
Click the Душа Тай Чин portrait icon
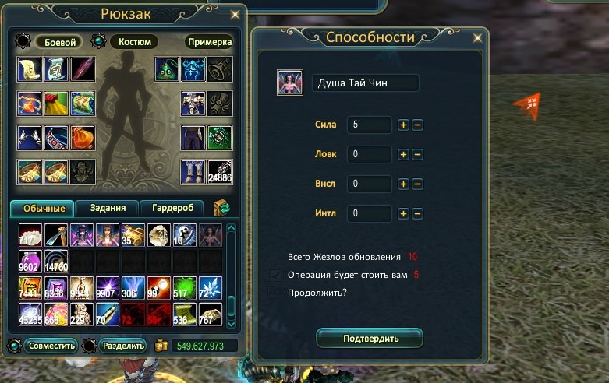[x=290, y=83]
